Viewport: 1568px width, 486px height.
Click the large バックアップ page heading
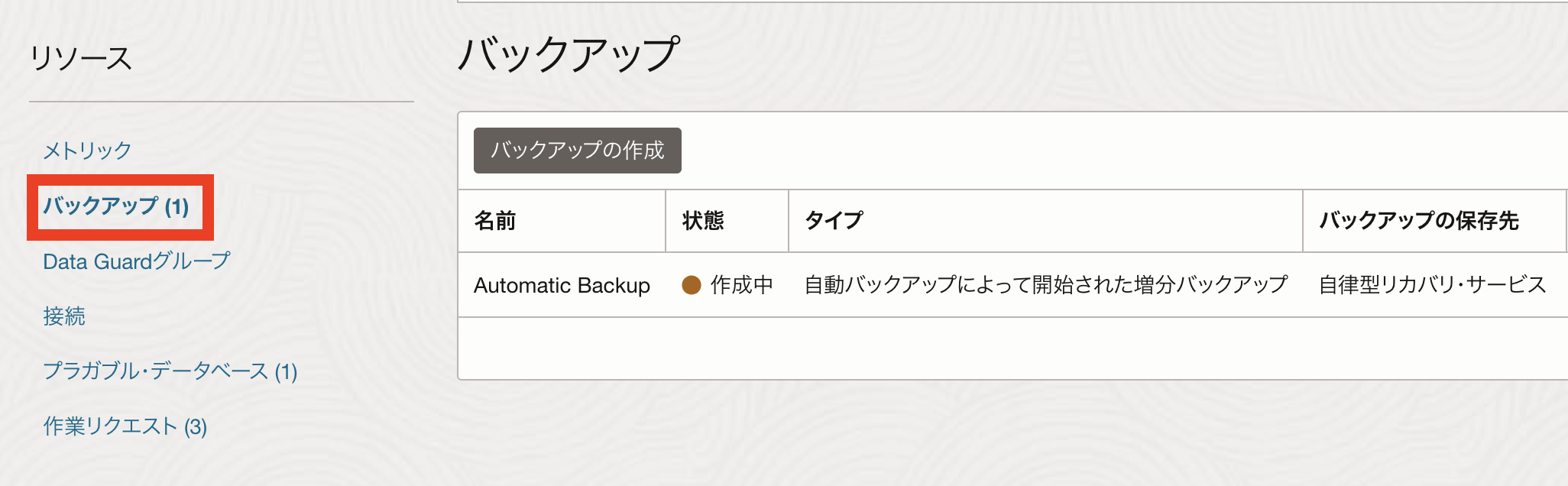(569, 54)
